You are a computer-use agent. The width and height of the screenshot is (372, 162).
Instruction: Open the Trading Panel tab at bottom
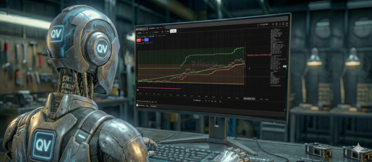pyautogui.click(x=154, y=106)
